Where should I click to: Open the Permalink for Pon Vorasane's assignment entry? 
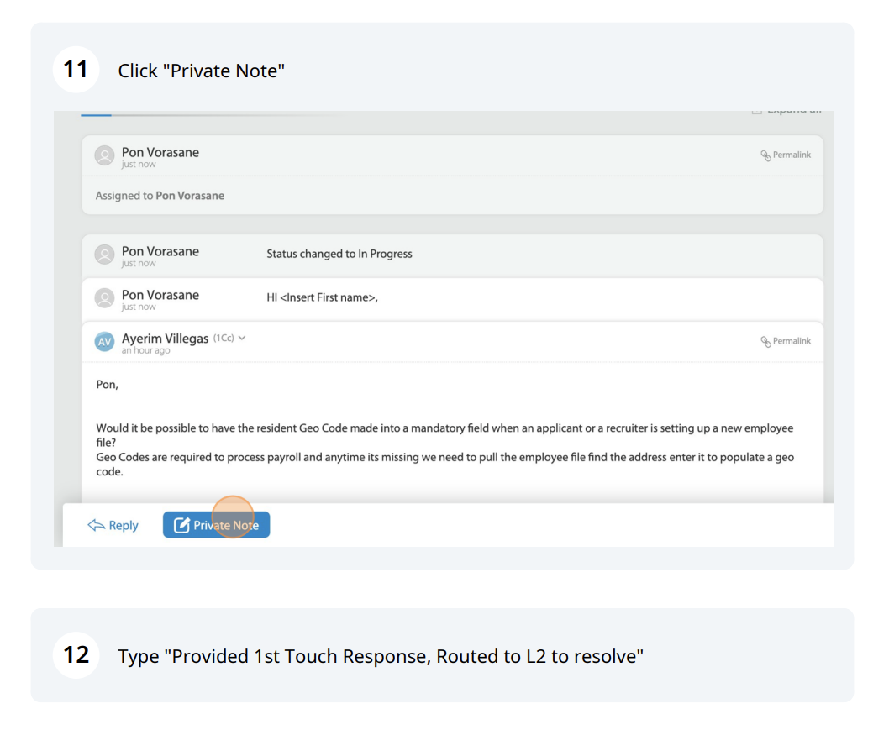point(786,155)
